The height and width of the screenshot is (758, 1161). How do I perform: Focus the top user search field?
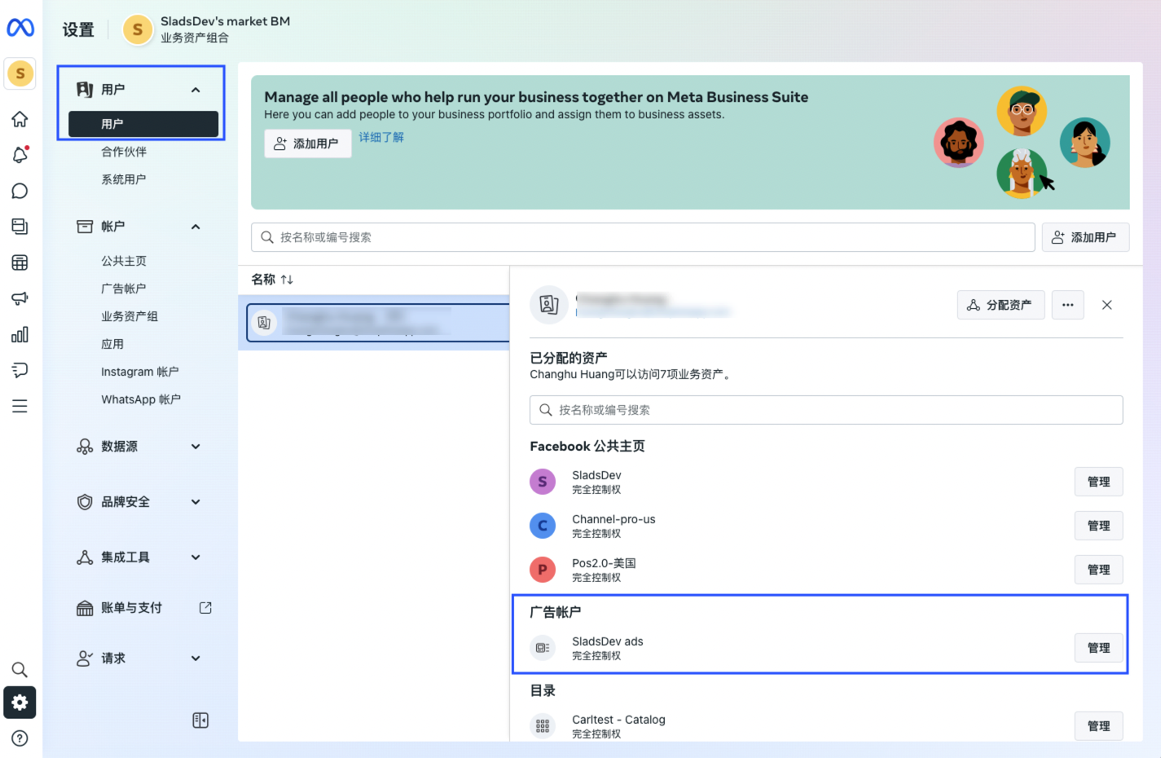pos(643,237)
